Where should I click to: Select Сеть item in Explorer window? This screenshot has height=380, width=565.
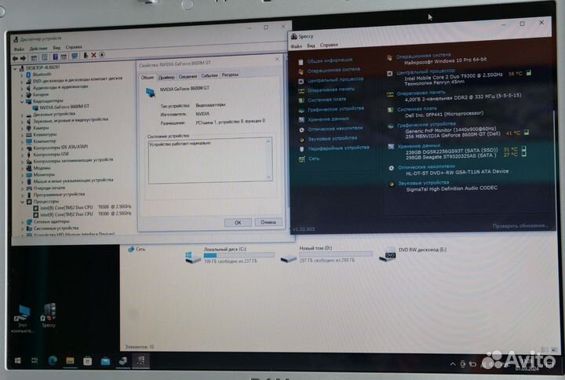click(137, 249)
